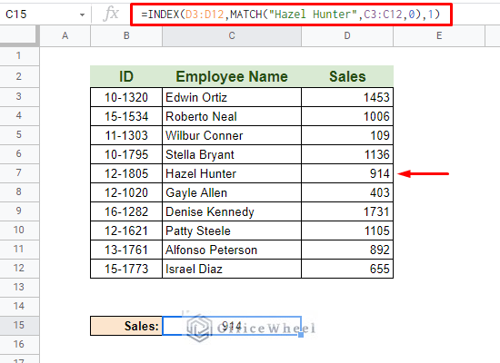Select cell with ID 11-1303

point(126,135)
